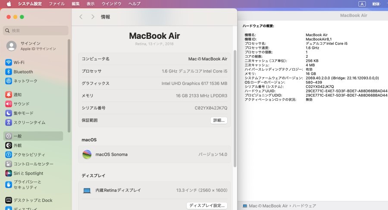Click the sidebar vertical scrollbar
The image size is (388, 210).
[69, 85]
